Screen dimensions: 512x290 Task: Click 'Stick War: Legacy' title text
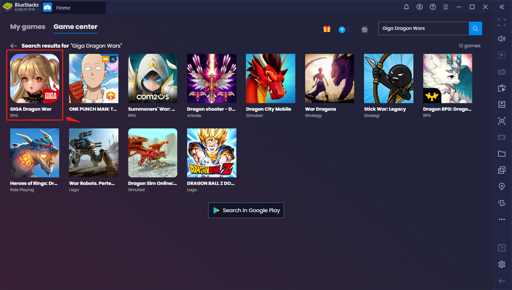[x=385, y=109]
